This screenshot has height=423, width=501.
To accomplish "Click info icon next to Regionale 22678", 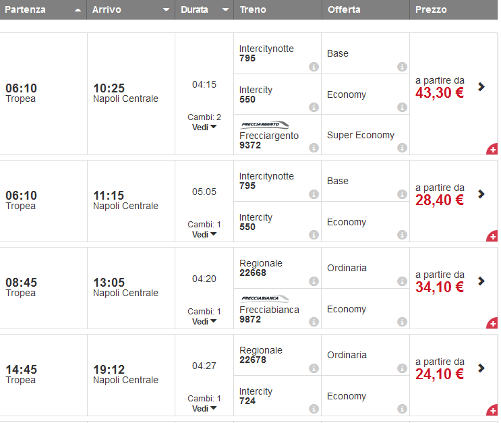I will pos(314,368).
